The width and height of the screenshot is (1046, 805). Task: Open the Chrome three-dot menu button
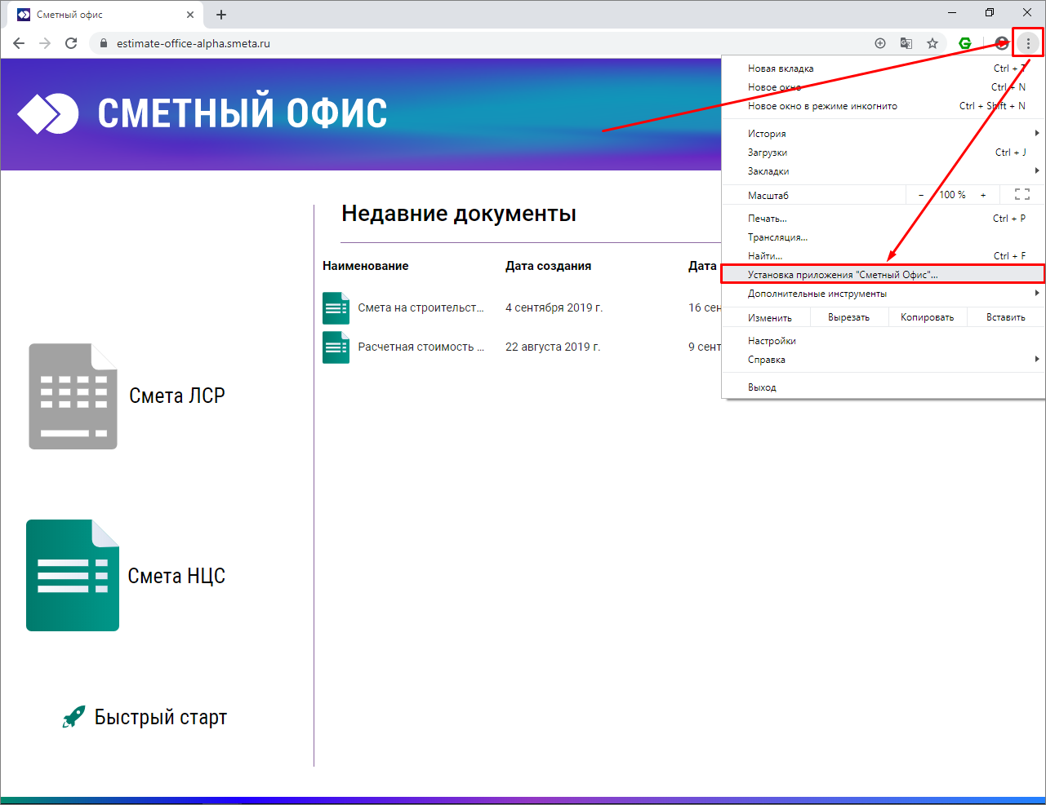pos(1028,43)
